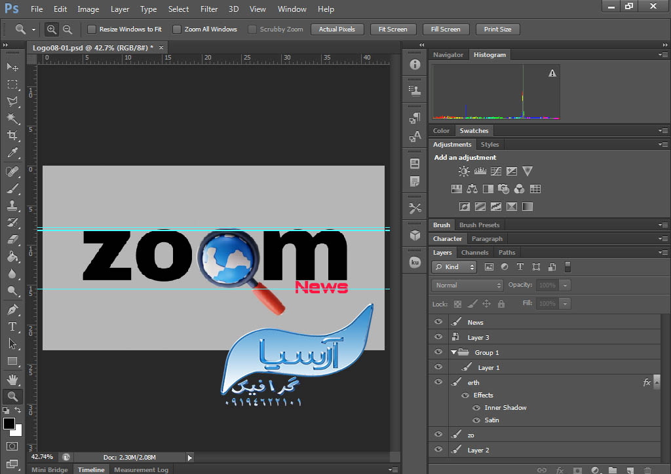Select the Eyedropper tool

point(12,153)
